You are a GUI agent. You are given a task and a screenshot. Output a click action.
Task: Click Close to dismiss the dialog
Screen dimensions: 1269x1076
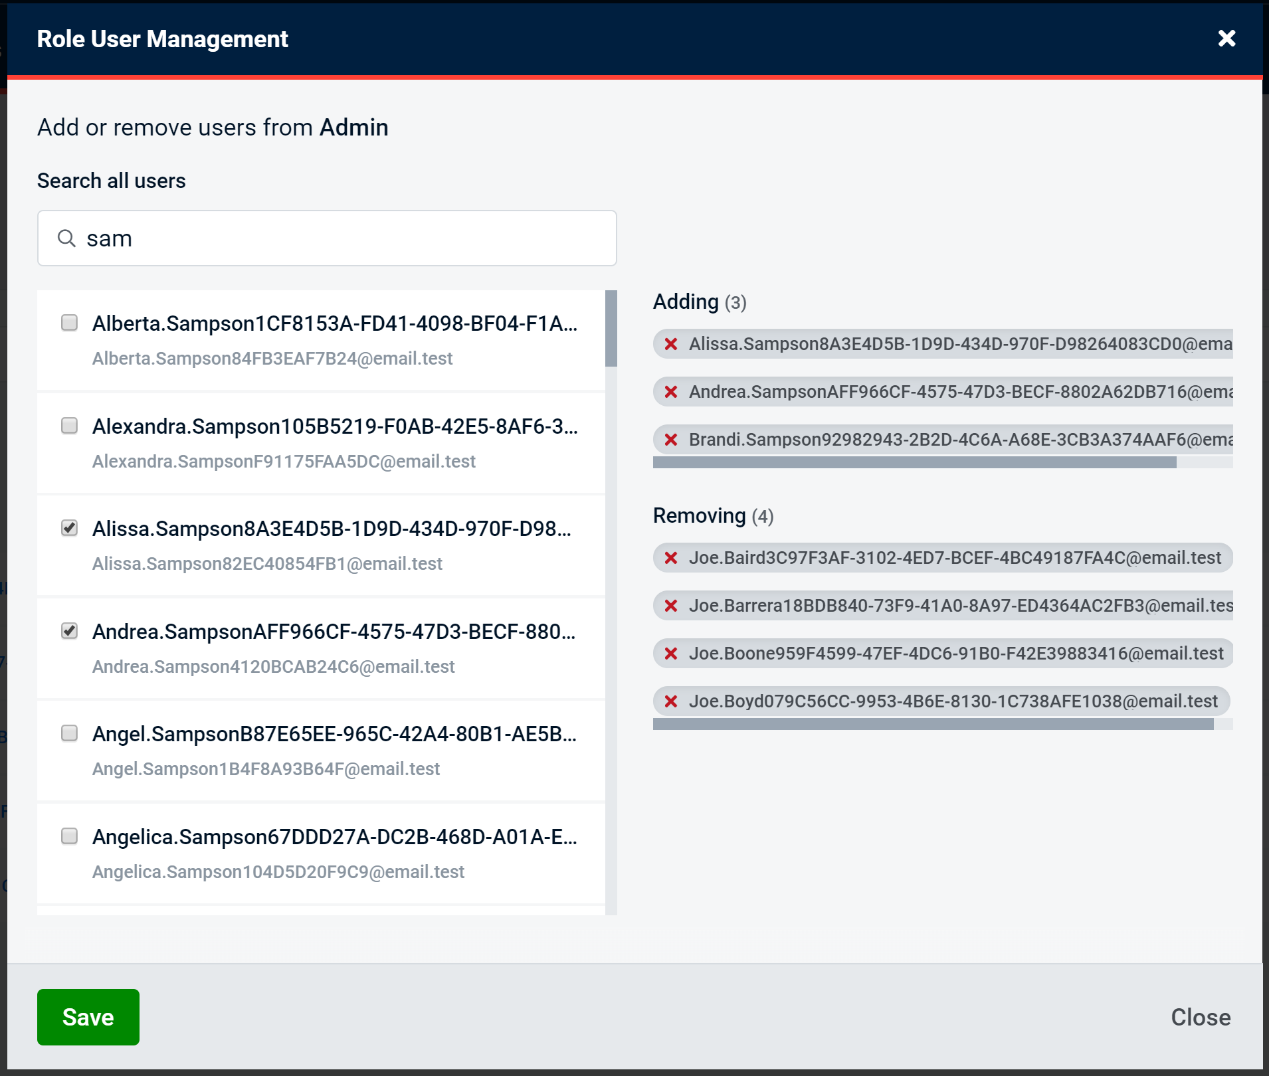(1200, 1017)
